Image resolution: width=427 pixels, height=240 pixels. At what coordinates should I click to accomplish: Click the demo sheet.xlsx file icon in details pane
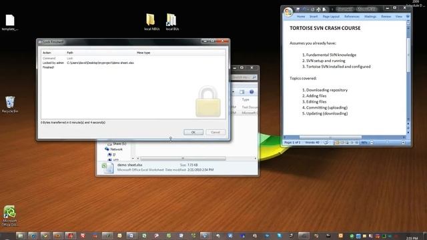pyautogui.click(x=108, y=167)
